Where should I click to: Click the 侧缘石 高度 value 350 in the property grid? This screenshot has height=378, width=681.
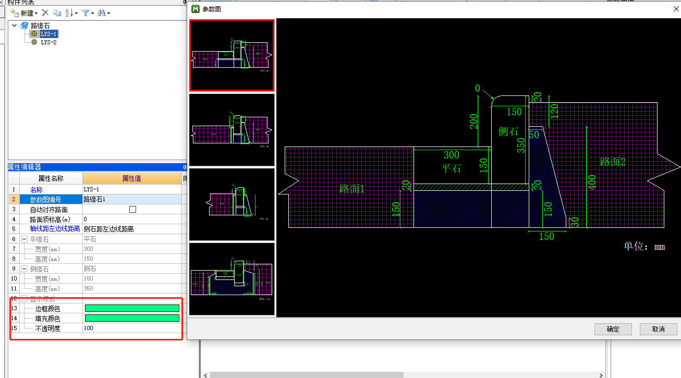coord(132,289)
